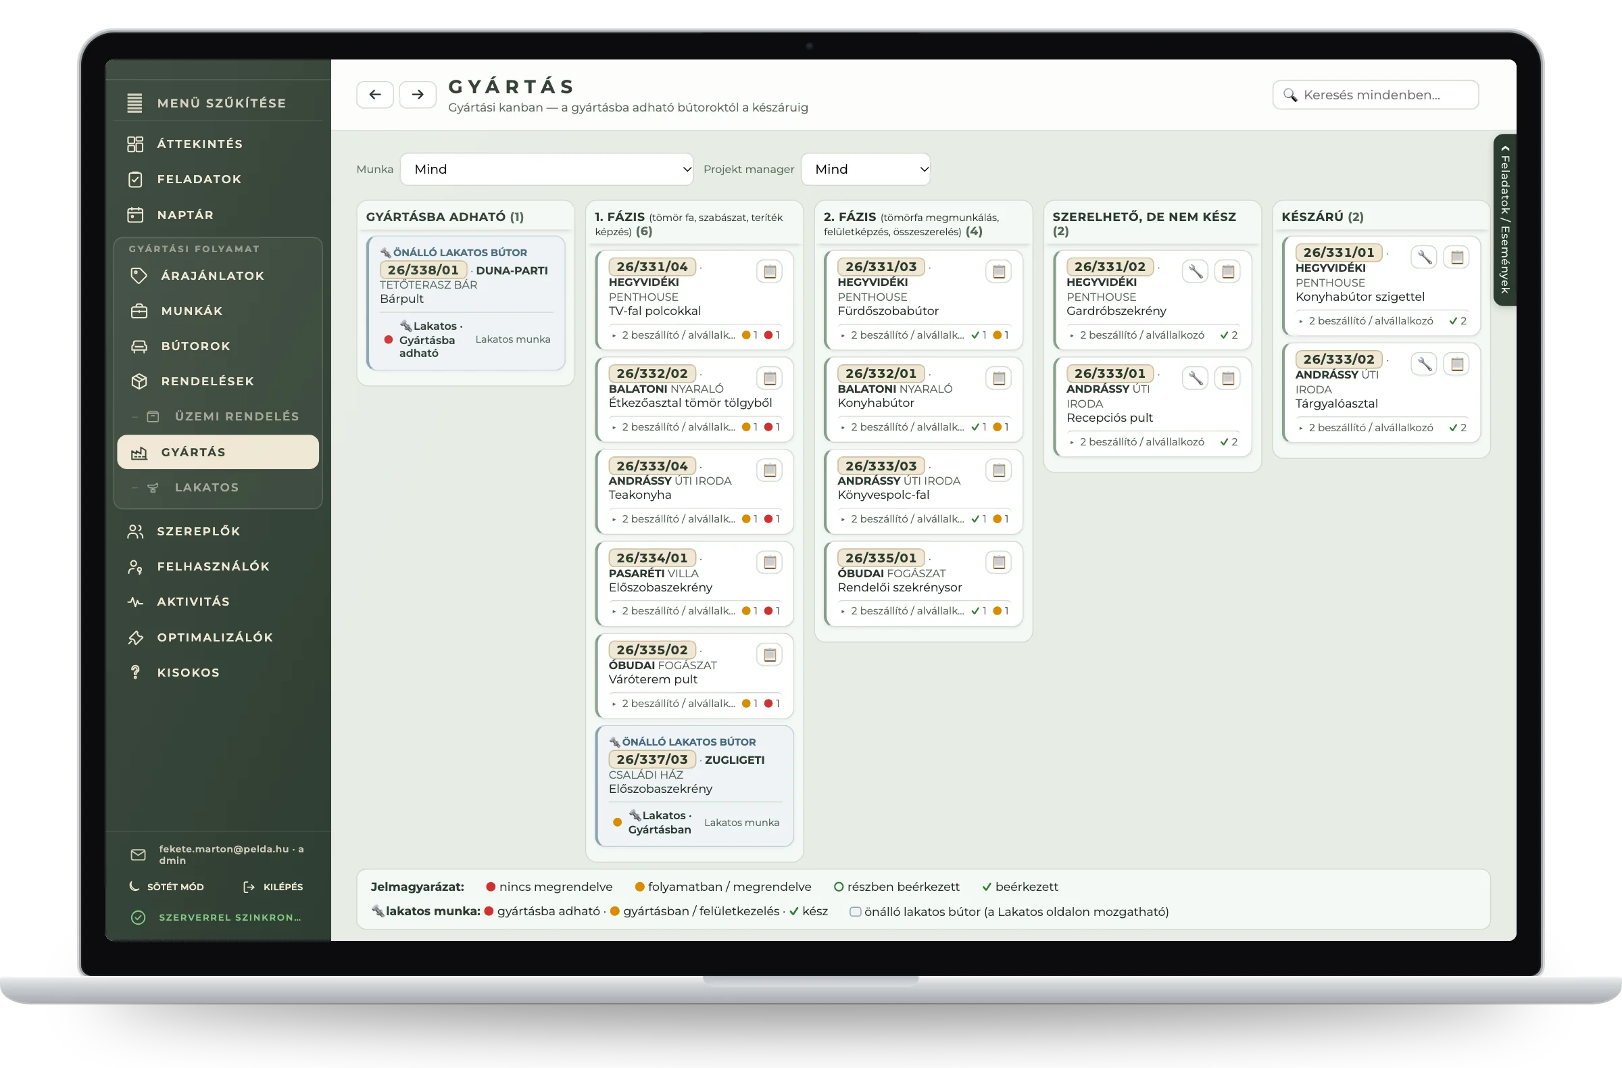Go to Feladatok menu item

218,179
